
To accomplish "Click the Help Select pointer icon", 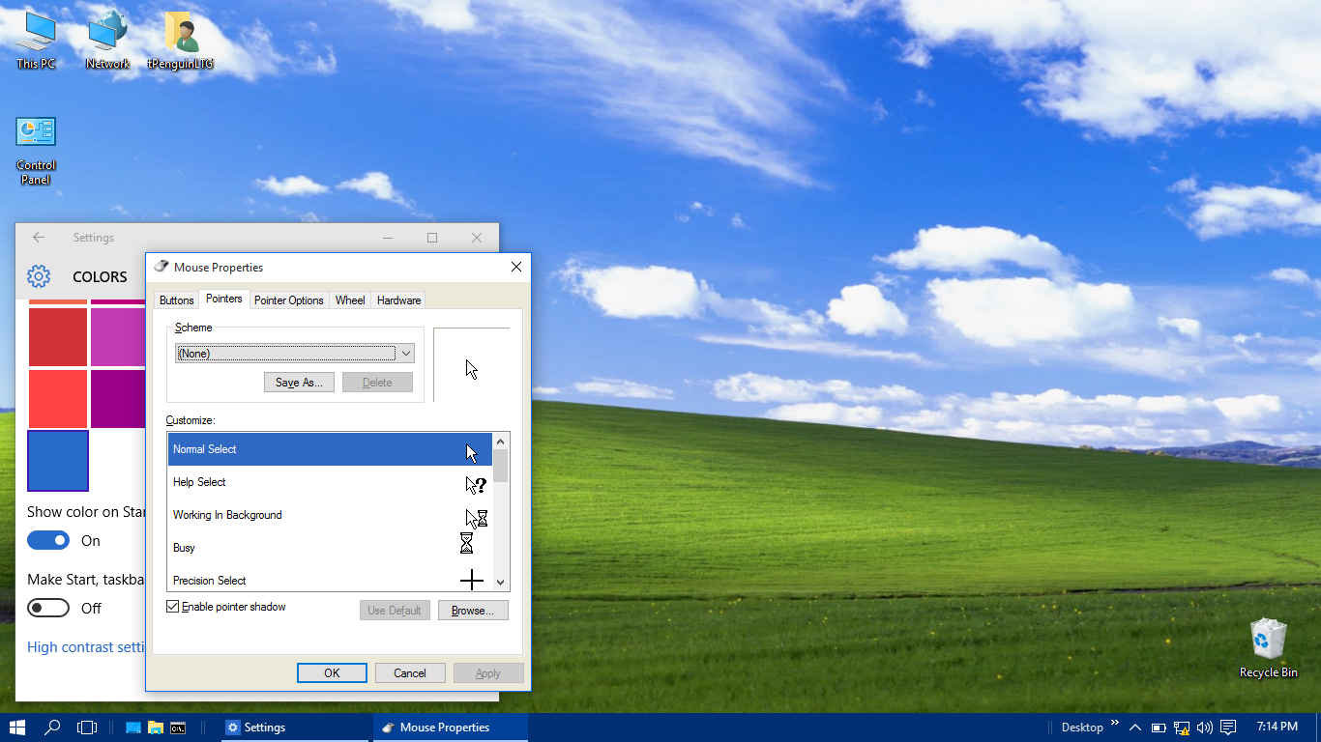I will tap(475, 483).
